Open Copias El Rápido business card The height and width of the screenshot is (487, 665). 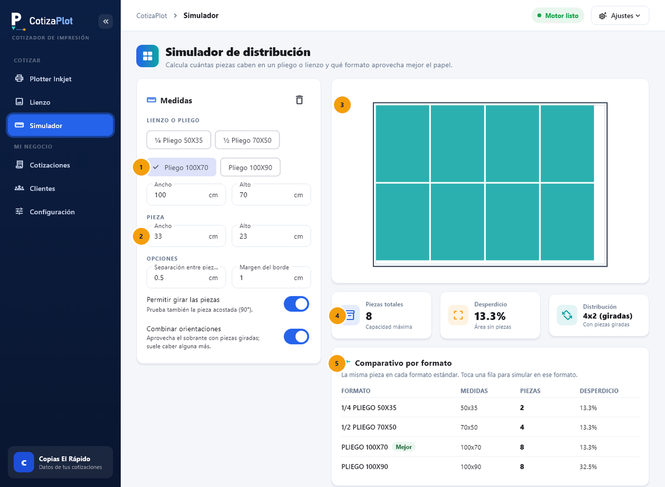[x=60, y=462]
